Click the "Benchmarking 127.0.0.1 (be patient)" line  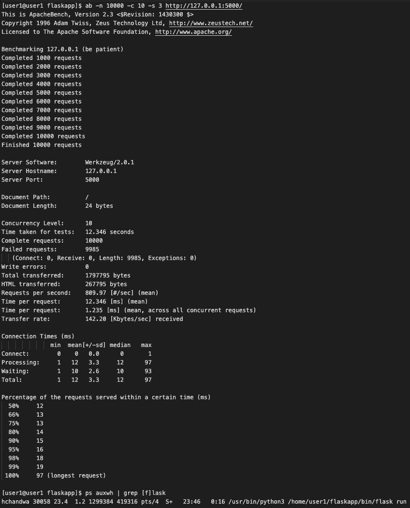point(62,49)
